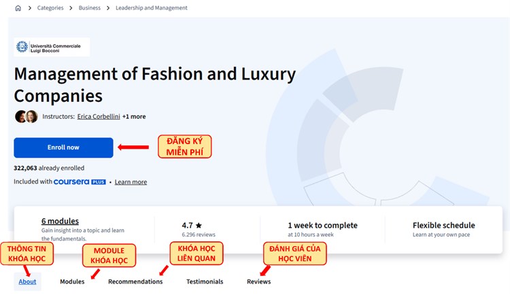Click the course title heading
510x295 pixels.
click(155, 84)
